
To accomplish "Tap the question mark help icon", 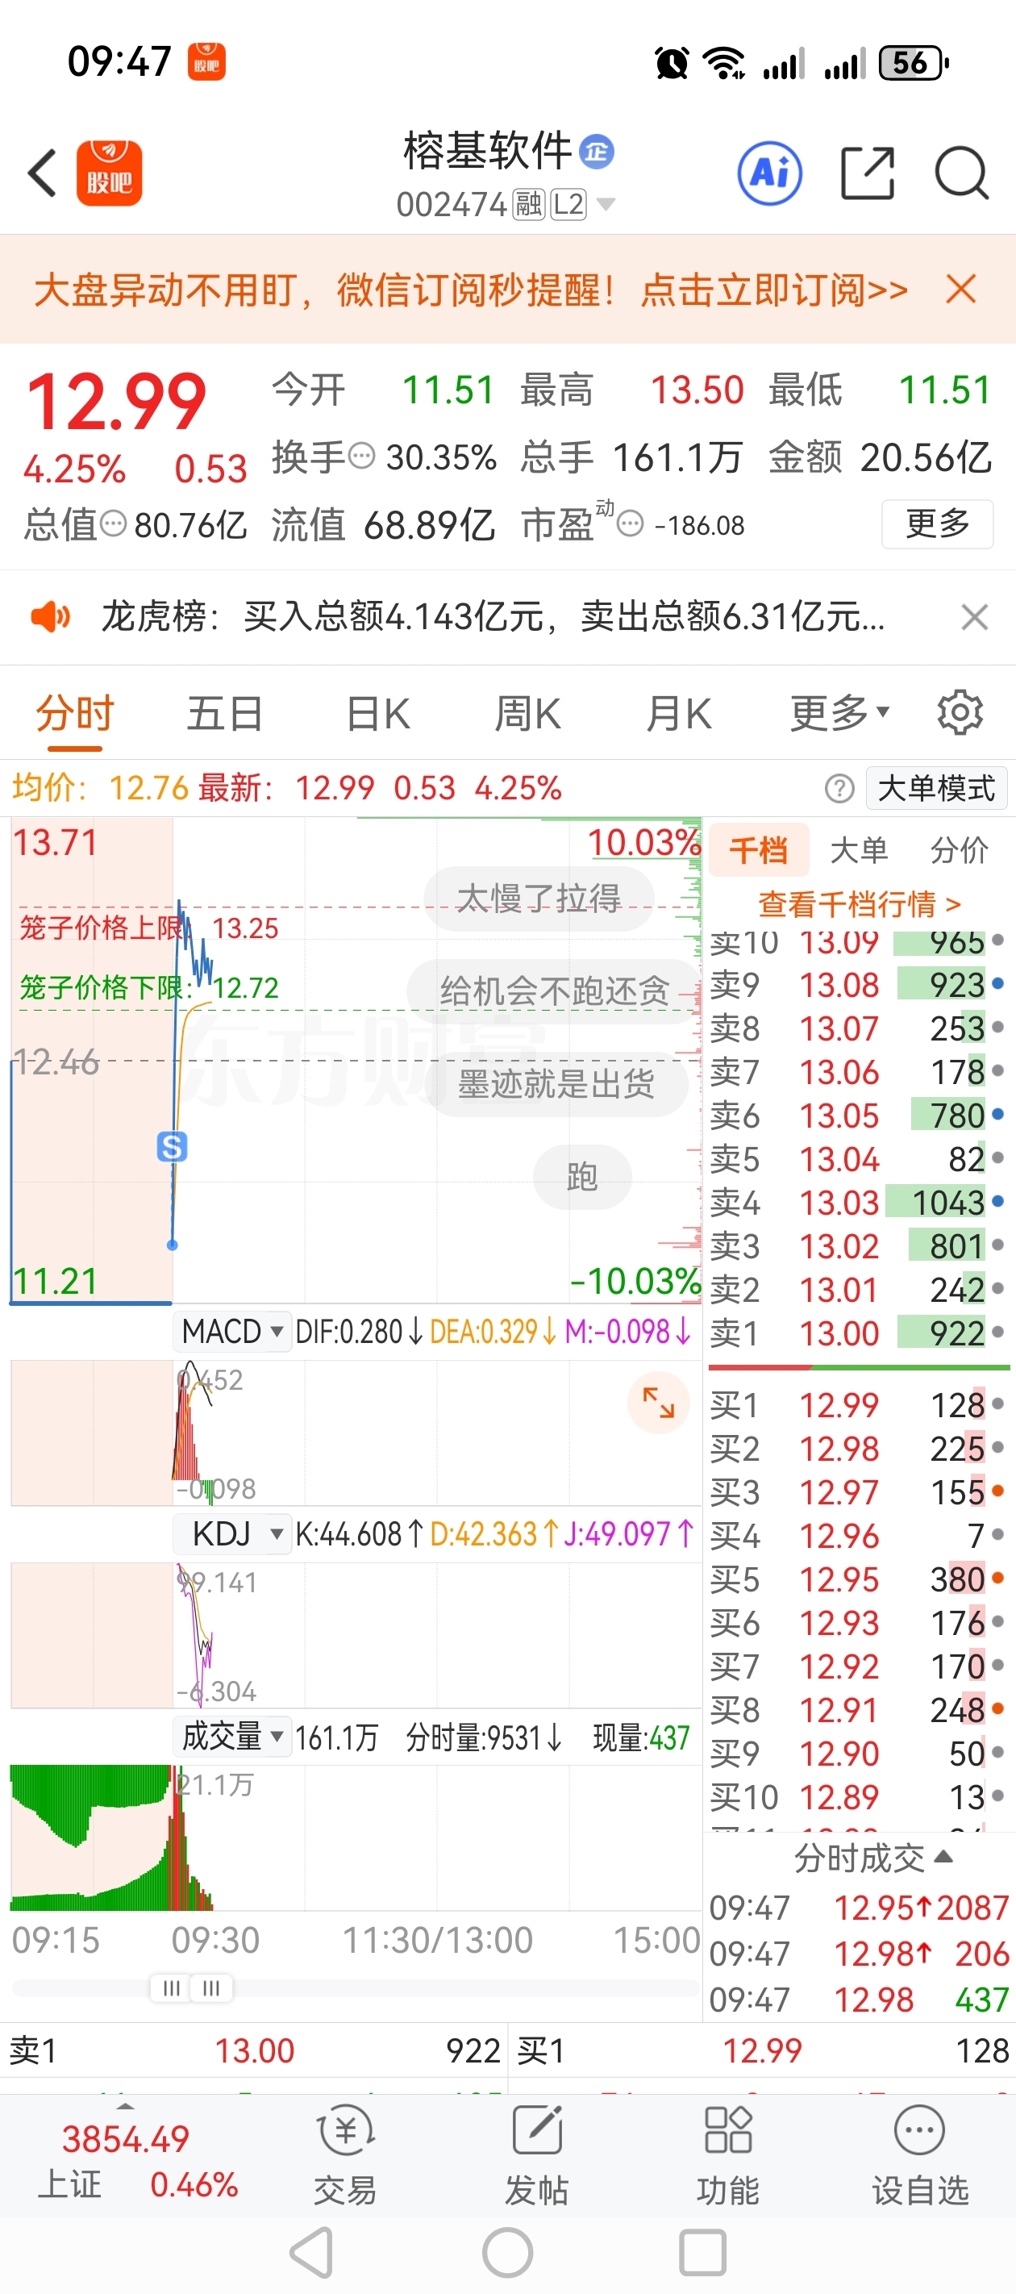I will click(x=839, y=788).
